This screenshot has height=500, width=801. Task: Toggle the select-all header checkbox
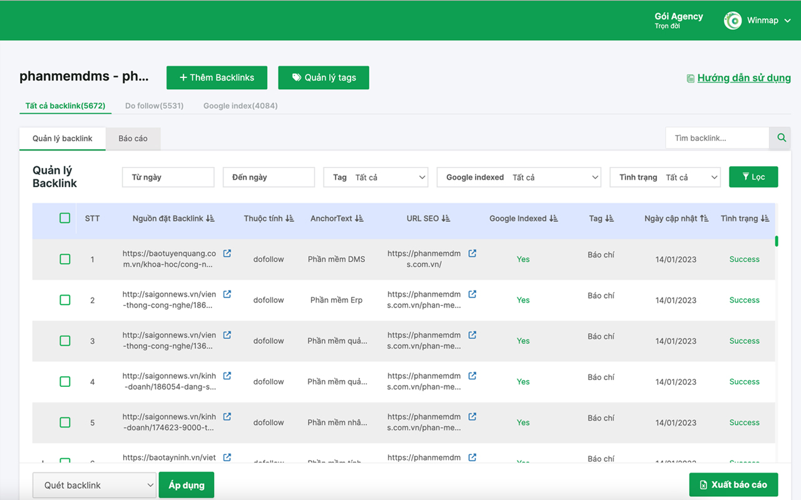coord(64,218)
